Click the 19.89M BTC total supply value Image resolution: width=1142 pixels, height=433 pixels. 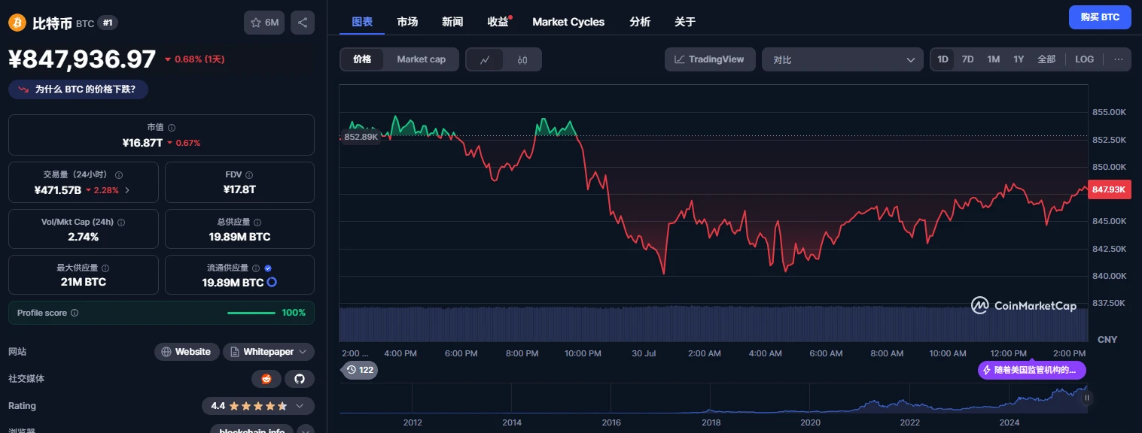[239, 237]
